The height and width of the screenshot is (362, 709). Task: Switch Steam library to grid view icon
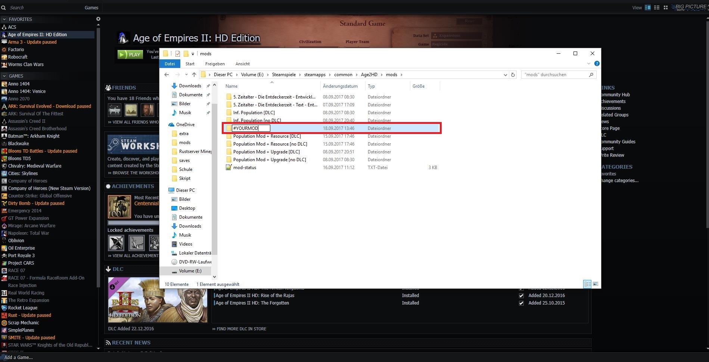click(666, 7)
